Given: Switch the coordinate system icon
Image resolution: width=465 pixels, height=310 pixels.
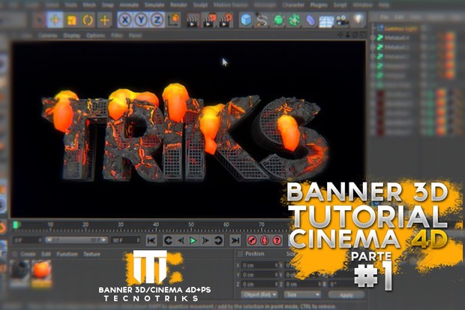Looking at the screenshot, I should click(174, 20).
